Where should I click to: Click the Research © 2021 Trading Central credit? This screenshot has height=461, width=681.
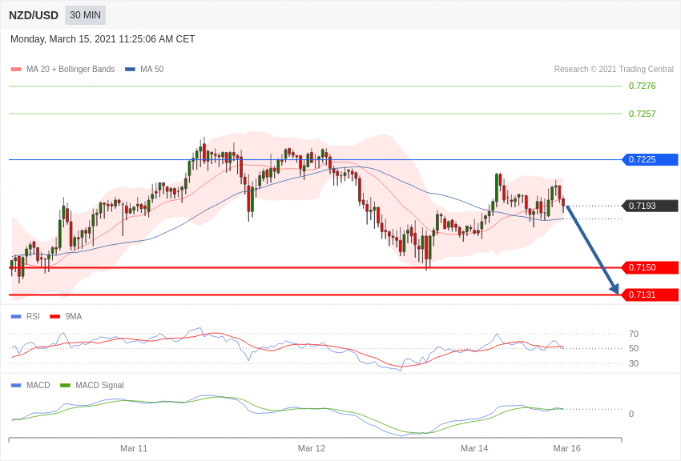[x=614, y=69]
